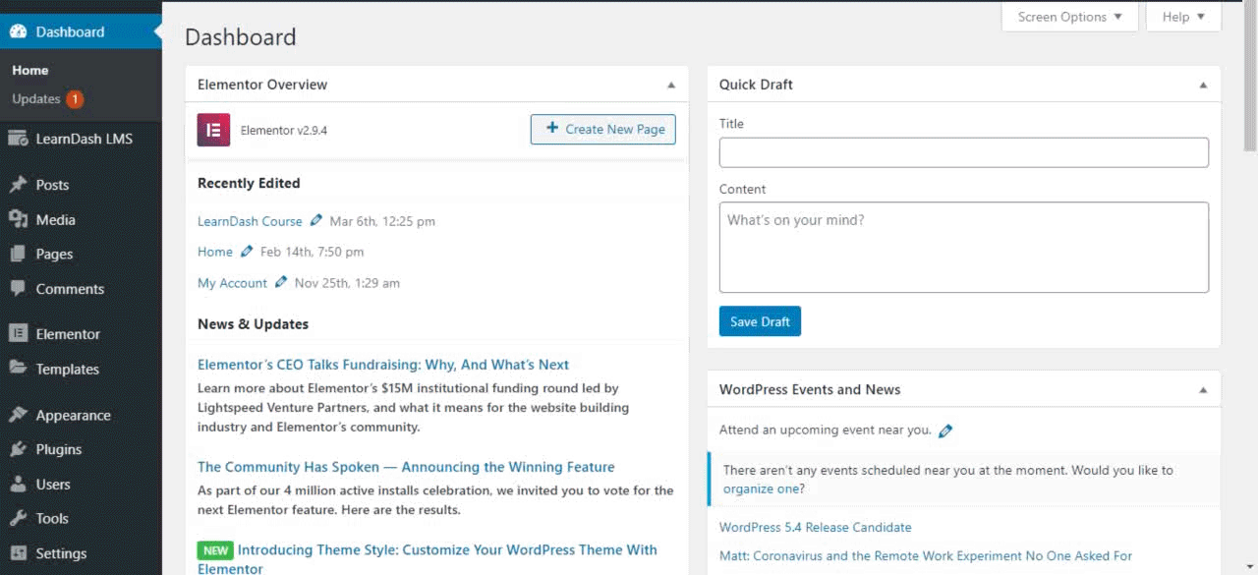Click the Feb 14th, 7:50 pm timestamp
This screenshot has height=575, width=1258.
click(x=312, y=252)
